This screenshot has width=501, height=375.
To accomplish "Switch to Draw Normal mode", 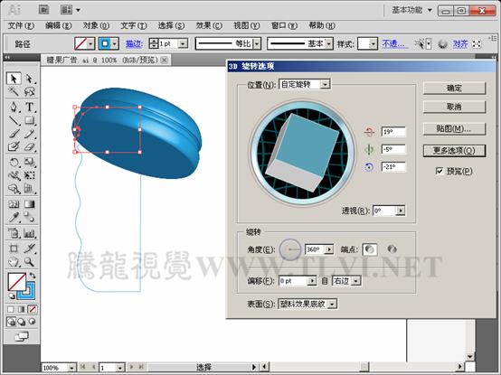I will [11, 322].
